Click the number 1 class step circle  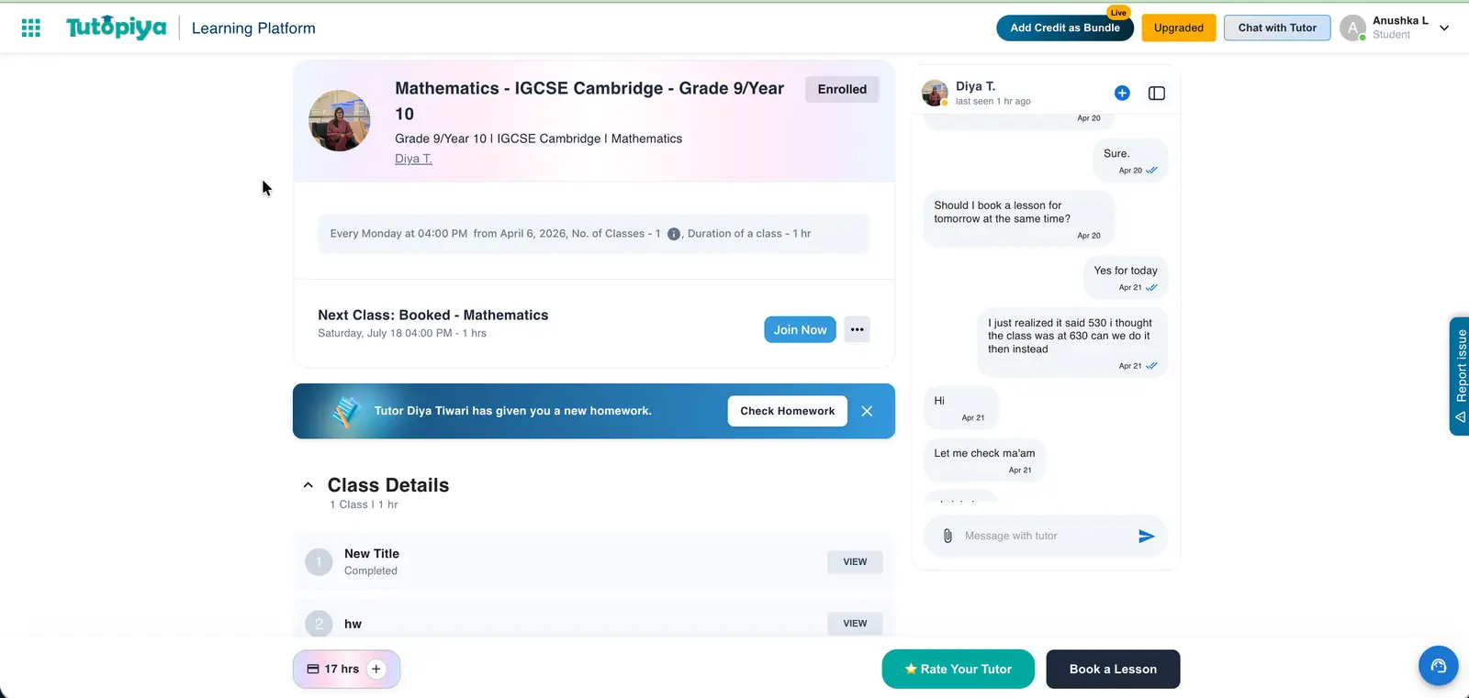point(319,561)
